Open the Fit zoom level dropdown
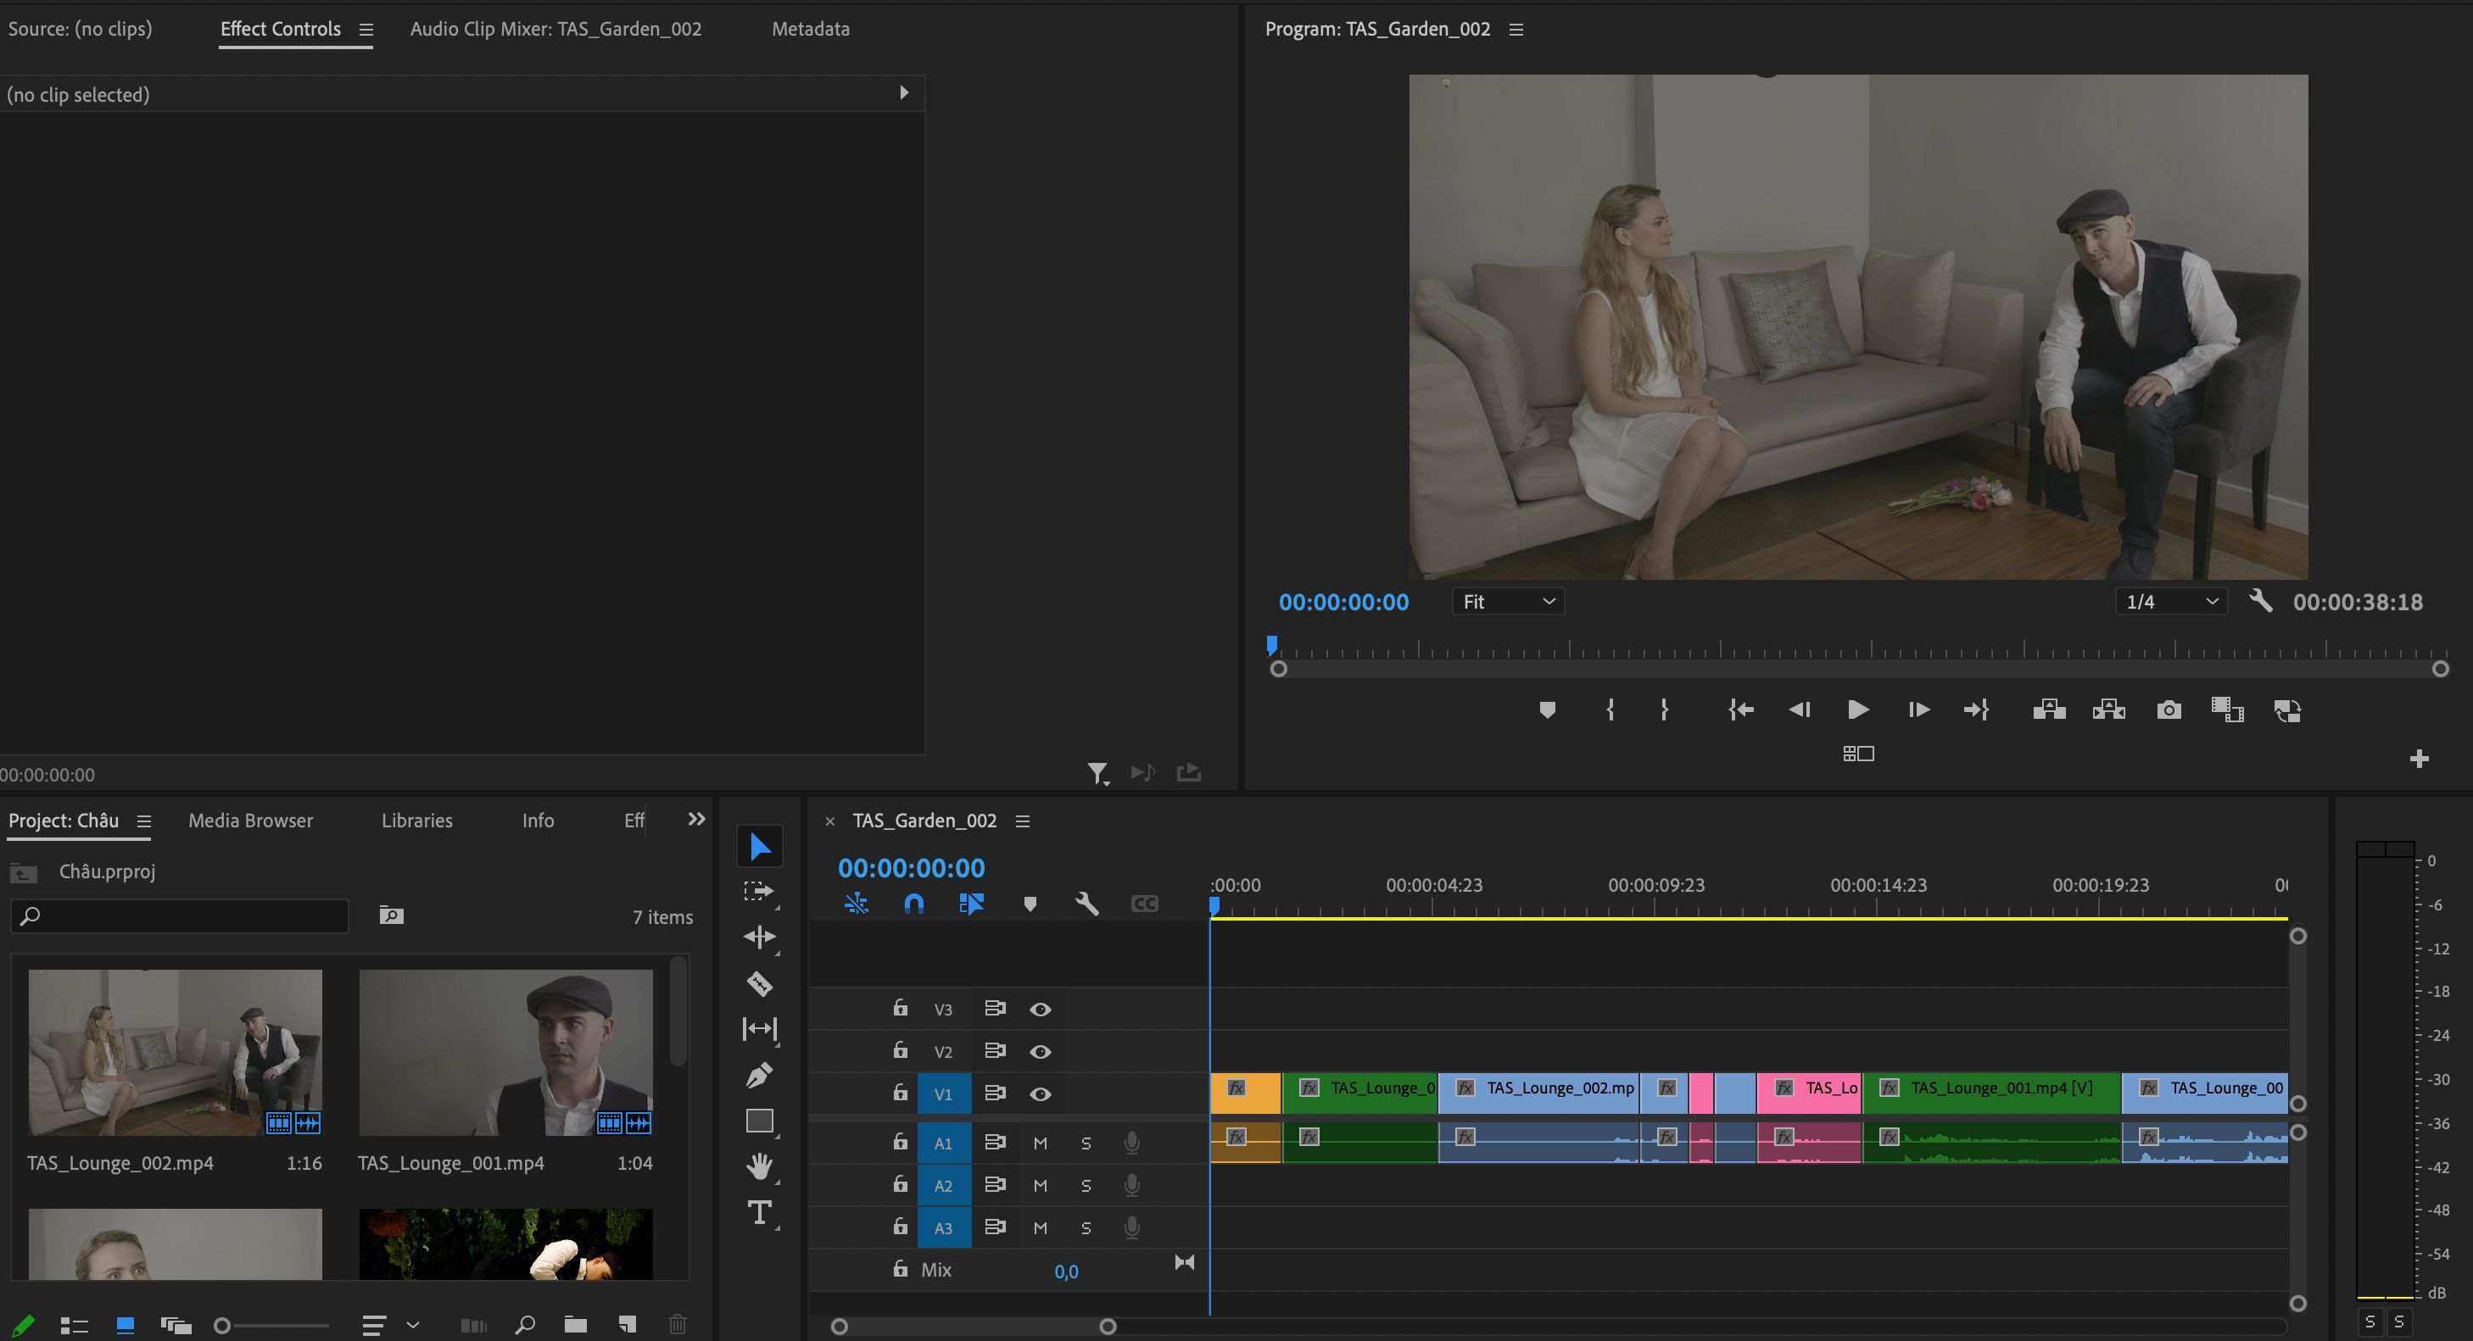The width and height of the screenshot is (2473, 1341). point(1508,602)
